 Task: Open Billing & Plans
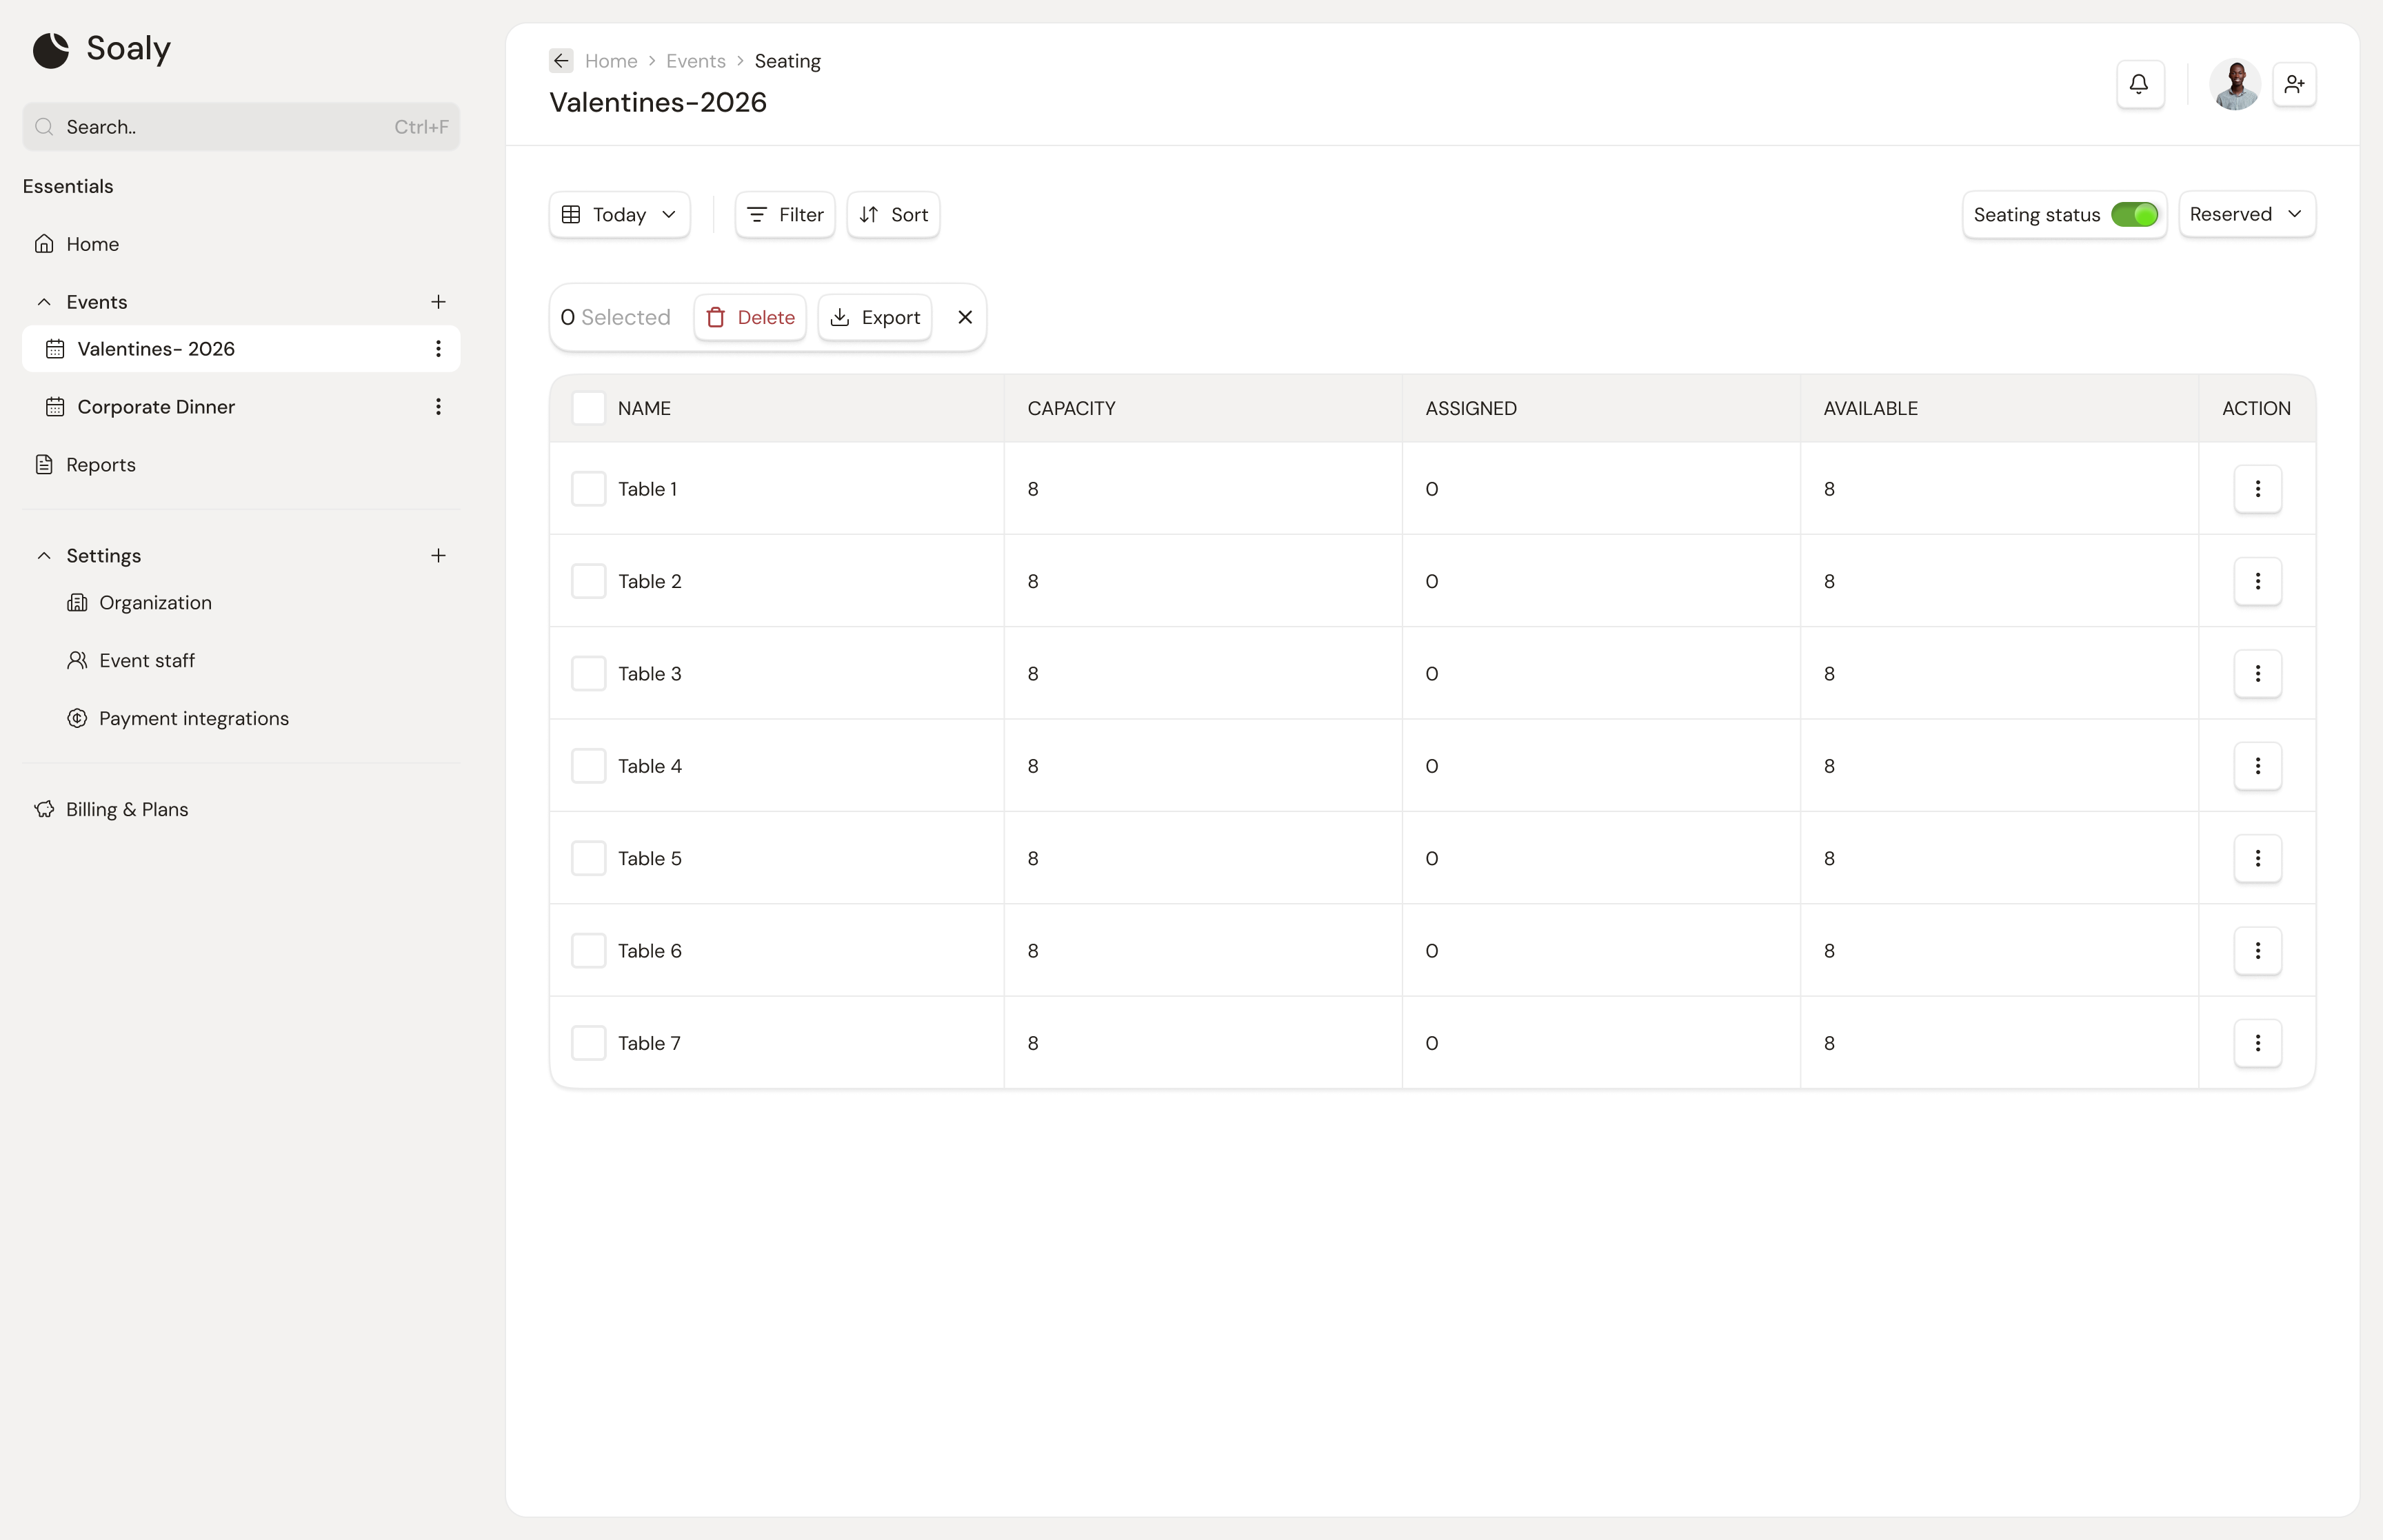(x=112, y=810)
